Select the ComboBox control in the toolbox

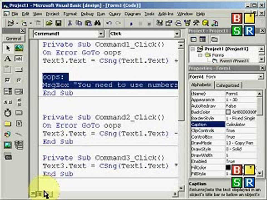point(8,91)
